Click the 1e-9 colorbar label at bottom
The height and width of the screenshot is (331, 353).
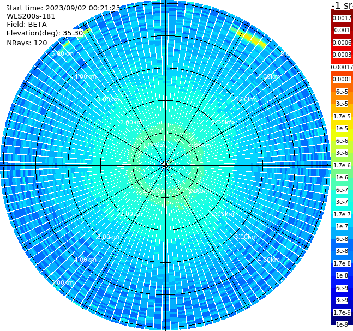342,324
